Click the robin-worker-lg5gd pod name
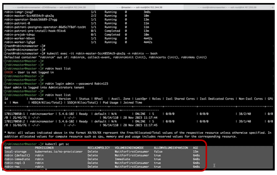 [20, 42]
